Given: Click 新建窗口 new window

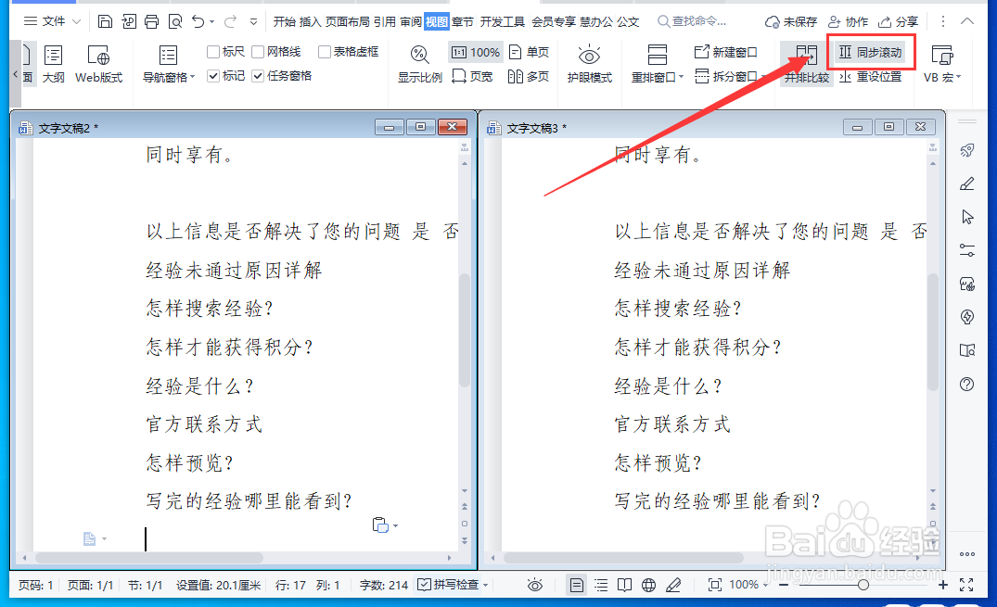Looking at the screenshot, I should [725, 52].
